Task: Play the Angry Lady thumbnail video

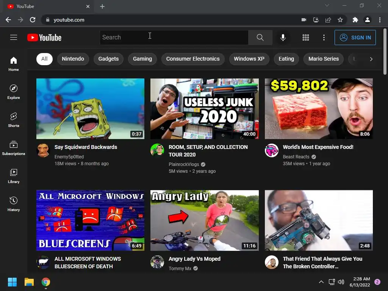Action: [204, 221]
